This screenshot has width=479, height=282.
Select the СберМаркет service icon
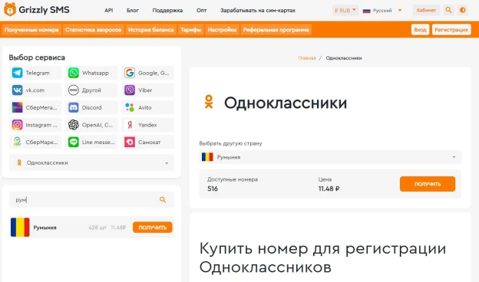(17, 142)
